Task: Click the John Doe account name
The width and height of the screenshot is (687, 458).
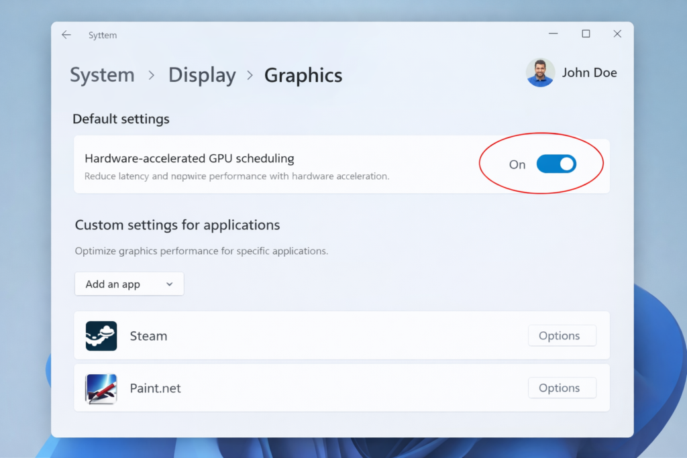Action: tap(589, 72)
